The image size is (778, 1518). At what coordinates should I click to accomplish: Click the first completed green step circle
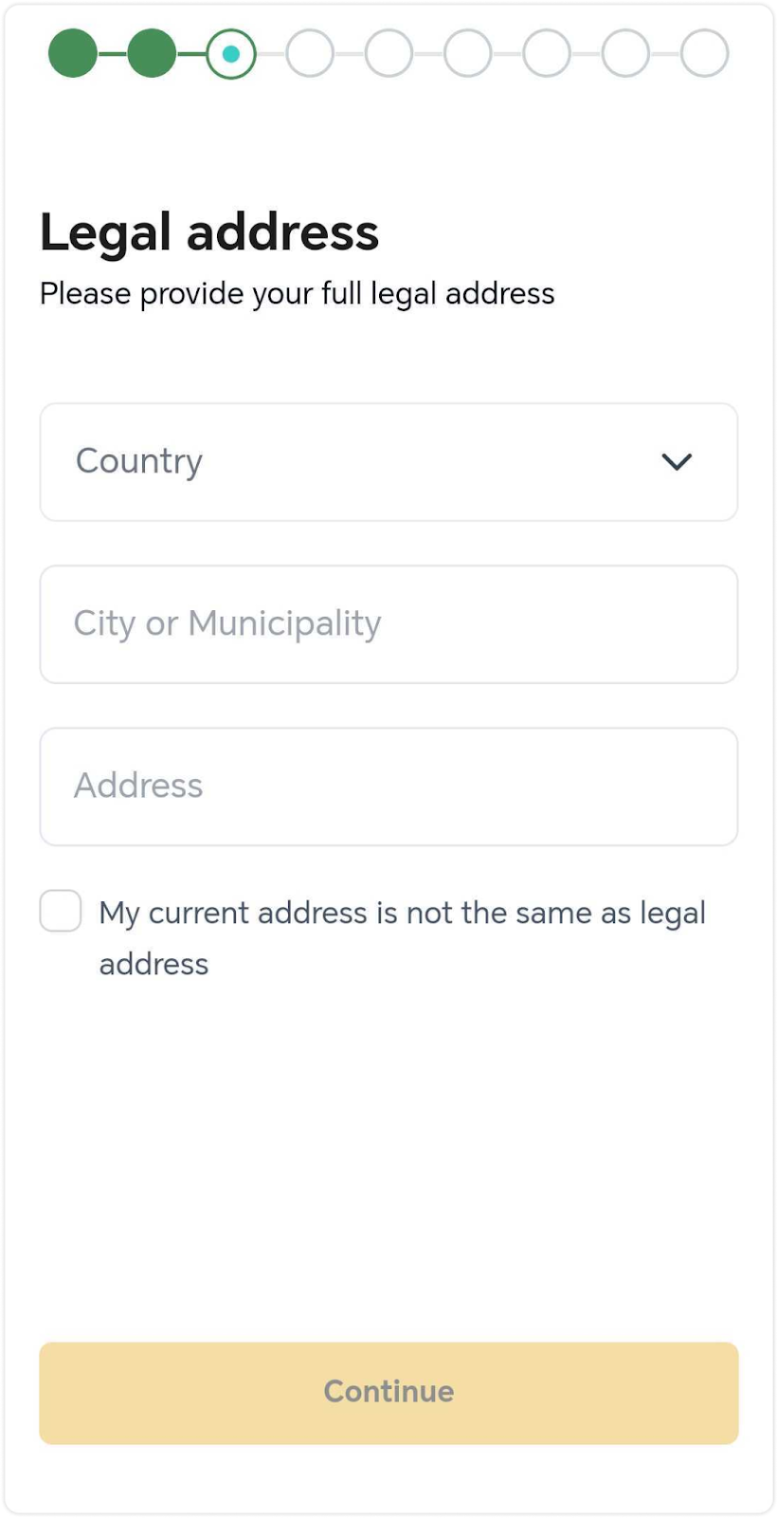[73, 53]
